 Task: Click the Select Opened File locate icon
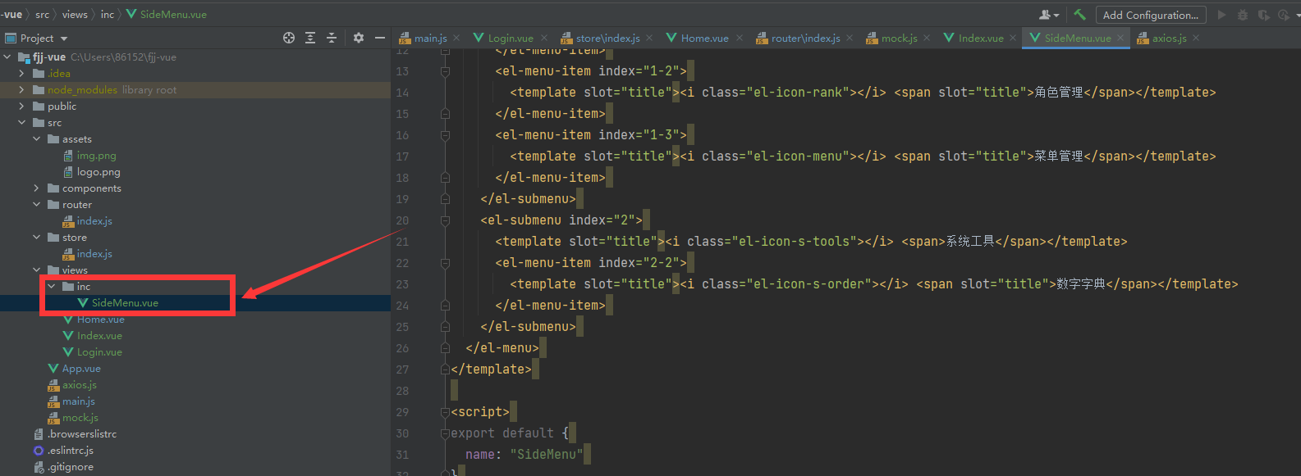click(289, 38)
